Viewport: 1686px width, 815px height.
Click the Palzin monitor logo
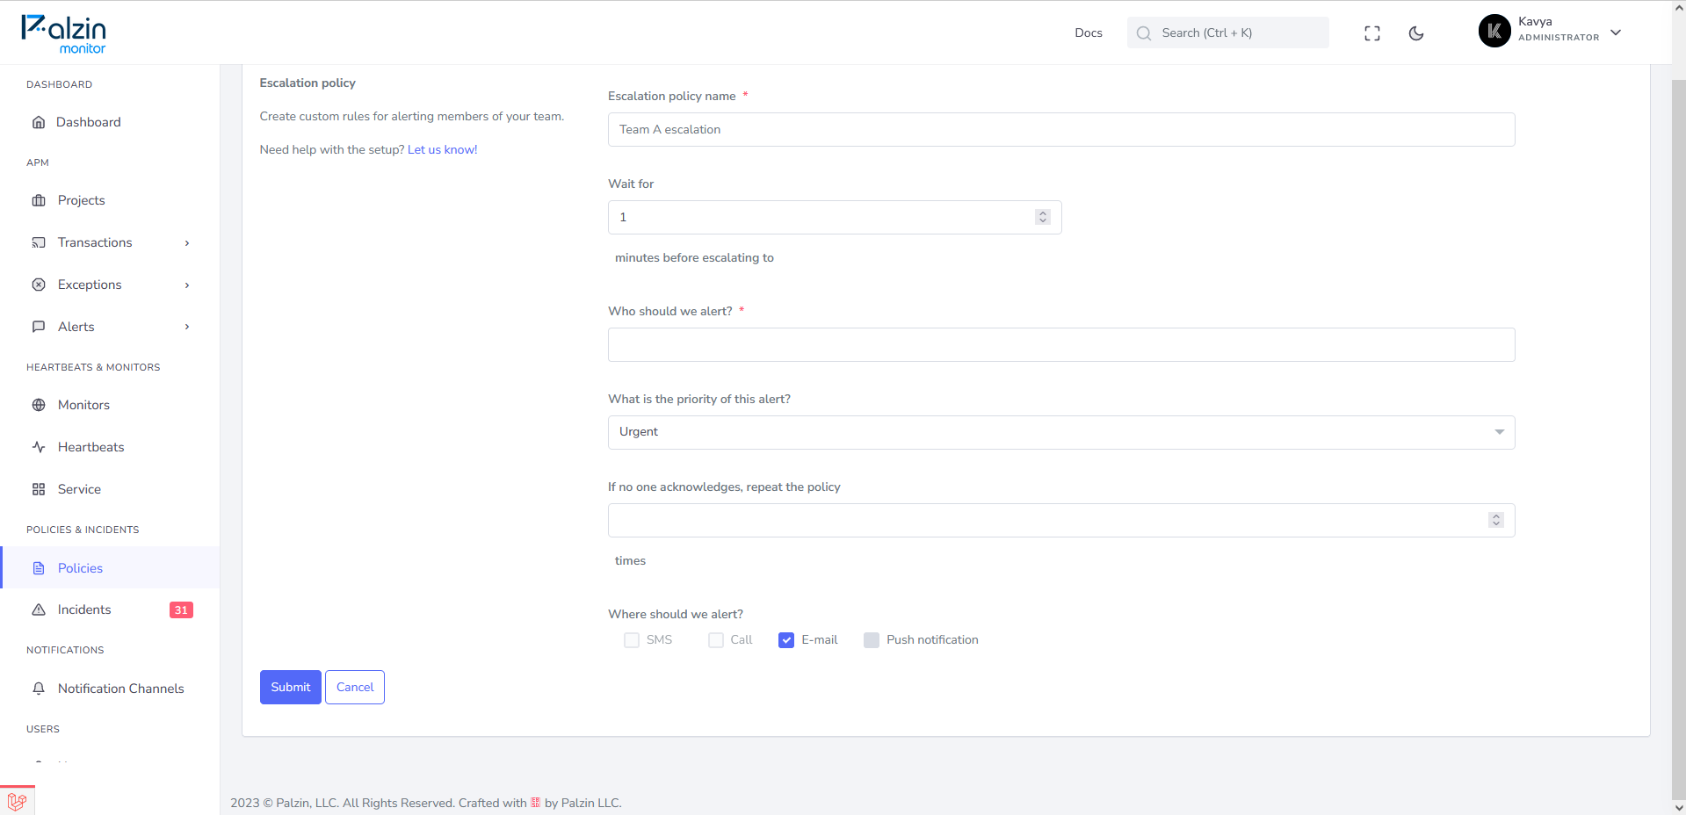coord(63,34)
